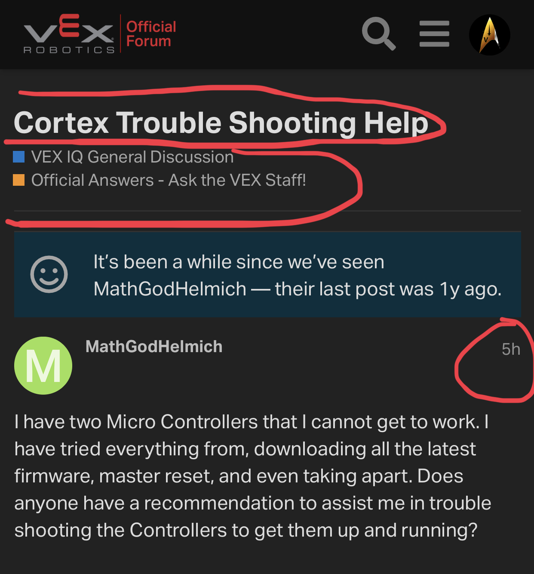
Task: Click the ROBOTICS text under the logo
Action: point(69,50)
